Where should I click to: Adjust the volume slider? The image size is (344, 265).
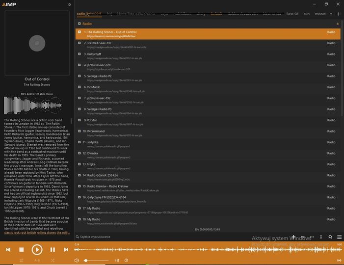[x=97, y=261]
